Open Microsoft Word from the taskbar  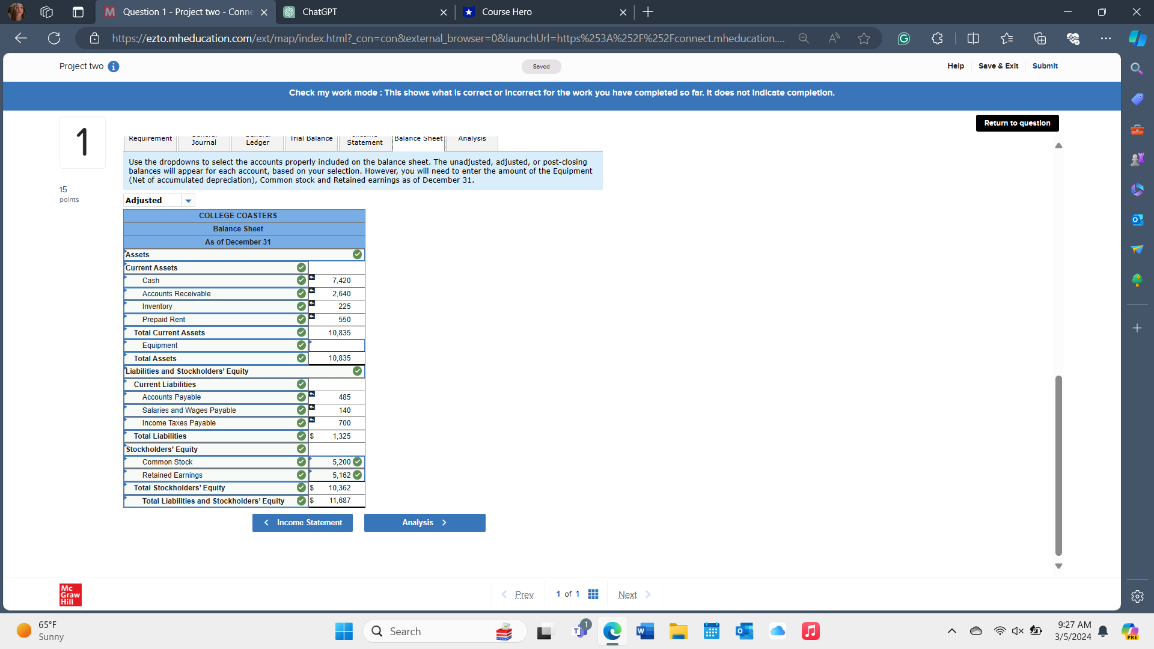(x=645, y=631)
